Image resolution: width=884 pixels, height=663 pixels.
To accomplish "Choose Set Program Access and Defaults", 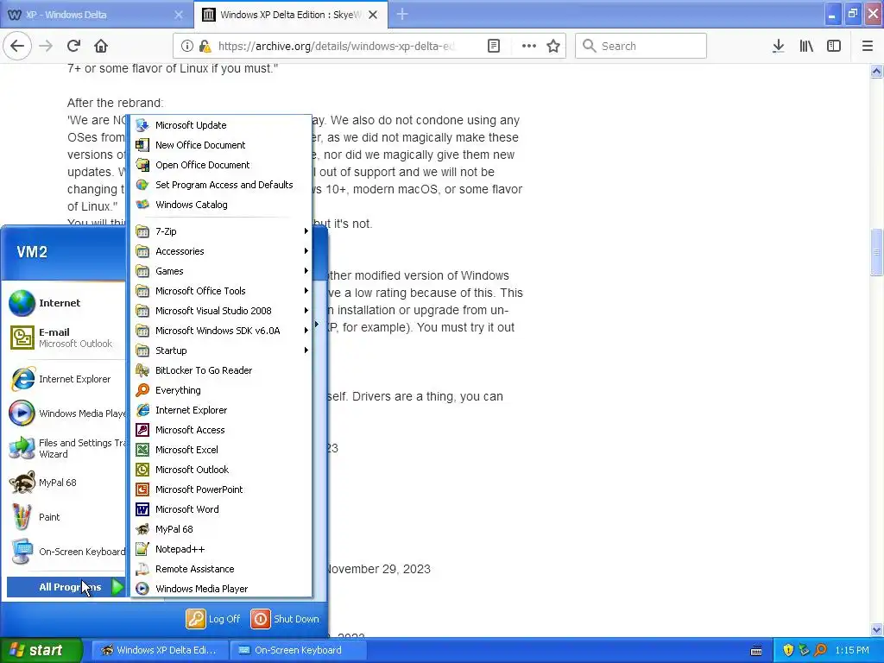I will tap(222, 185).
